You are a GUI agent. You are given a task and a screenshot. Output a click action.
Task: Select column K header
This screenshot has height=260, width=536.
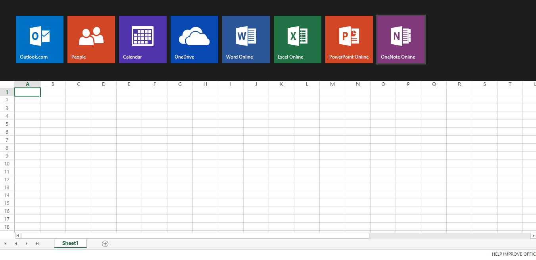click(282, 84)
